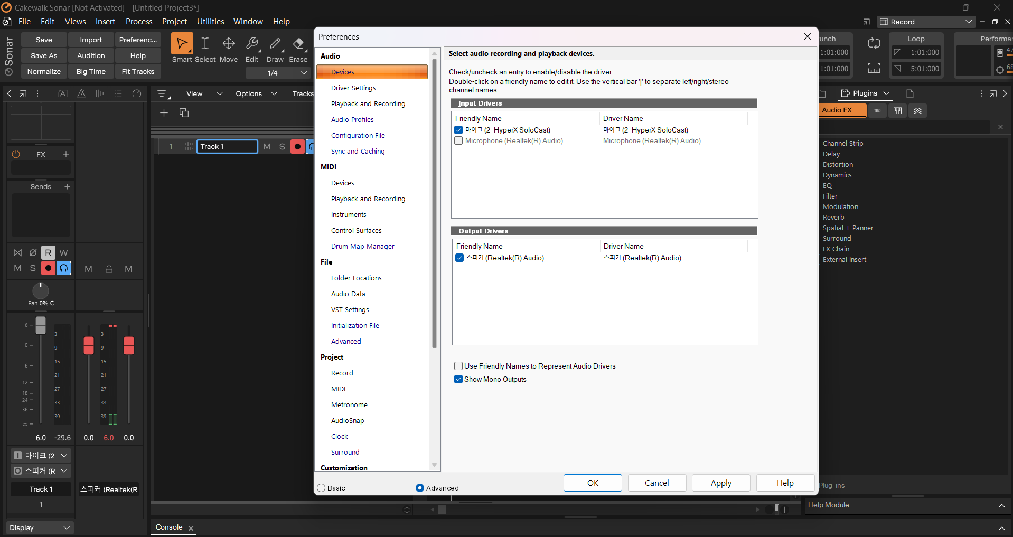Click the Apply button
The image size is (1013, 537).
coord(721,483)
